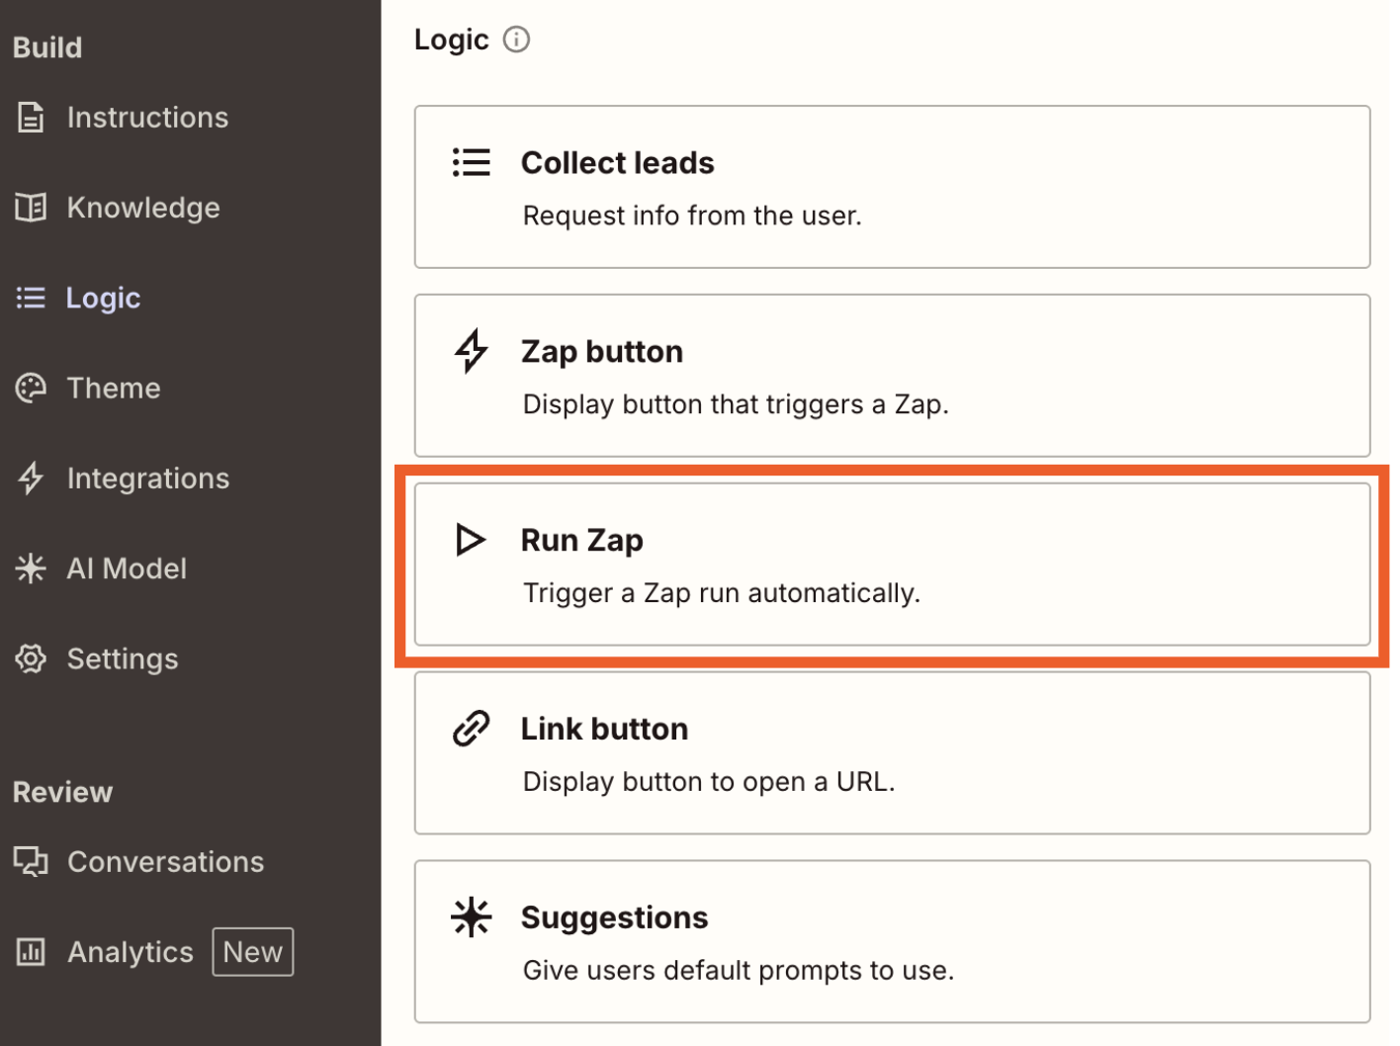Viewport: 1400px width, 1046px height.
Task: Click the Instructions document icon
Action: pos(31,117)
